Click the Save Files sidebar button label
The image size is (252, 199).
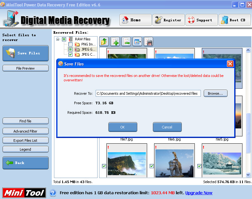[29, 53]
